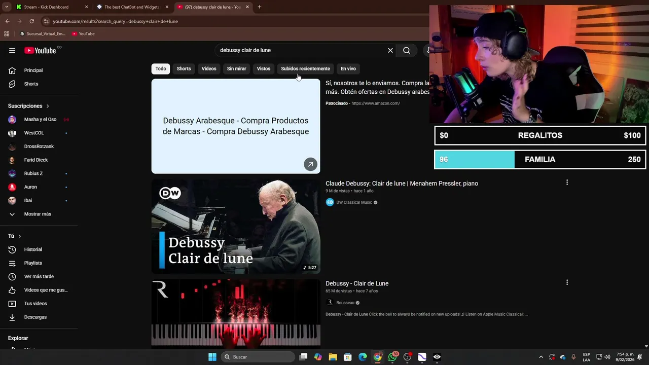Open the amazon.com sponsored link
The width and height of the screenshot is (649, 365).
coord(376,103)
